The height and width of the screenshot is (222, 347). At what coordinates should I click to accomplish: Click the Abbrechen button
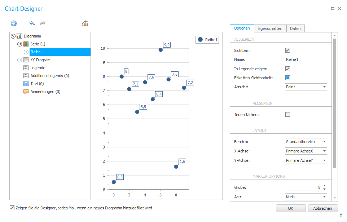coord(323,208)
